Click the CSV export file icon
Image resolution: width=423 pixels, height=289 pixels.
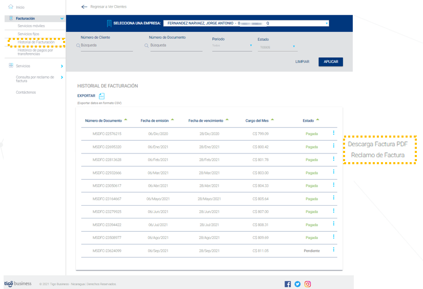pos(102,96)
